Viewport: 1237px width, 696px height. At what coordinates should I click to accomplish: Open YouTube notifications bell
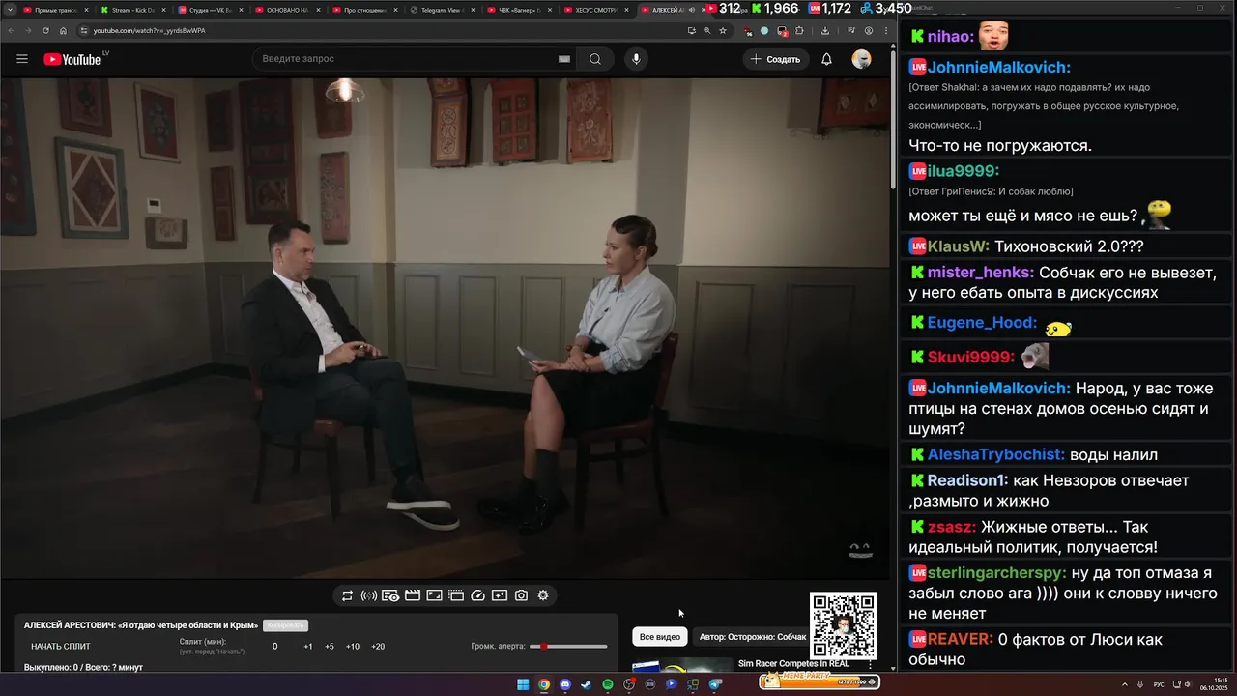point(826,59)
